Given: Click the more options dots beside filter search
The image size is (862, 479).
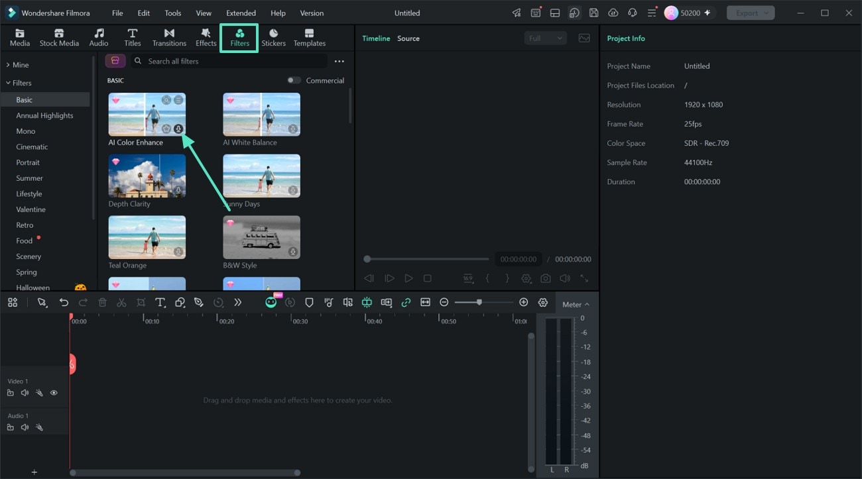Looking at the screenshot, I should point(339,61).
